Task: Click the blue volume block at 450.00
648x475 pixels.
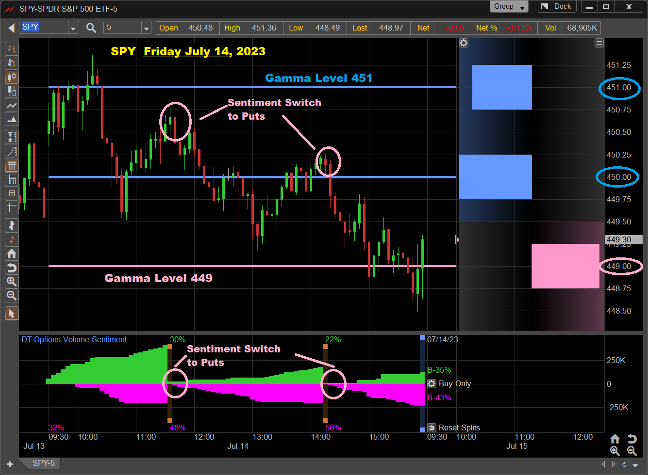Action: [495, 177]
